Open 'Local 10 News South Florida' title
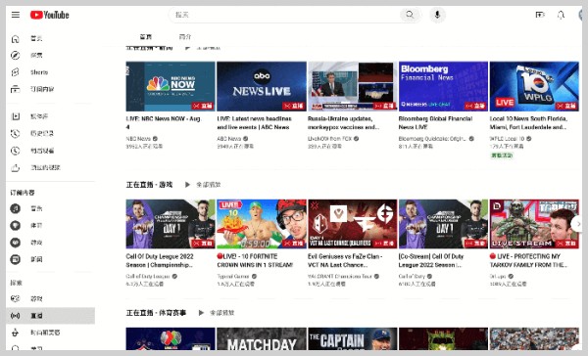The height and width of the screenshot is (356, 588). point(529,123)
